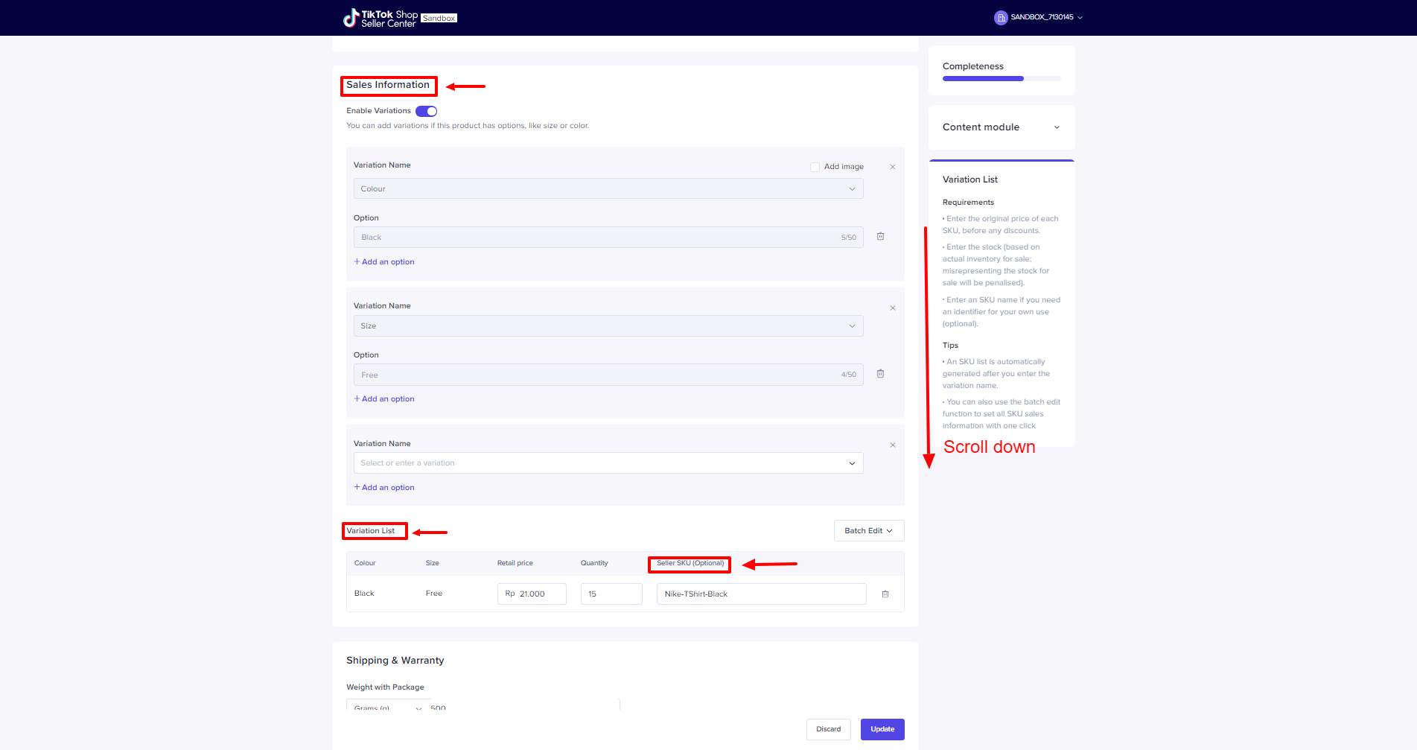Click the Retail price column header
The width and height of the screenshot is (1417, 750).
(x=515, y=563)
